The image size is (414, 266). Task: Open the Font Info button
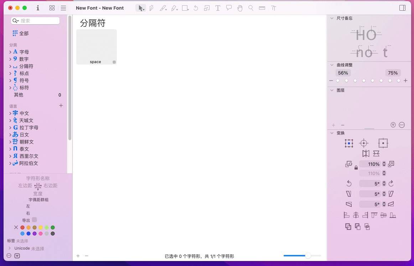pos(38,8)
